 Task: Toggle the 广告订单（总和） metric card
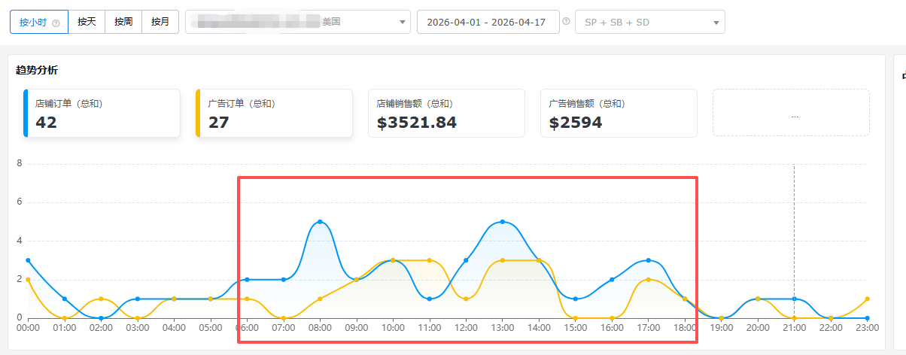tap(274, 113)
